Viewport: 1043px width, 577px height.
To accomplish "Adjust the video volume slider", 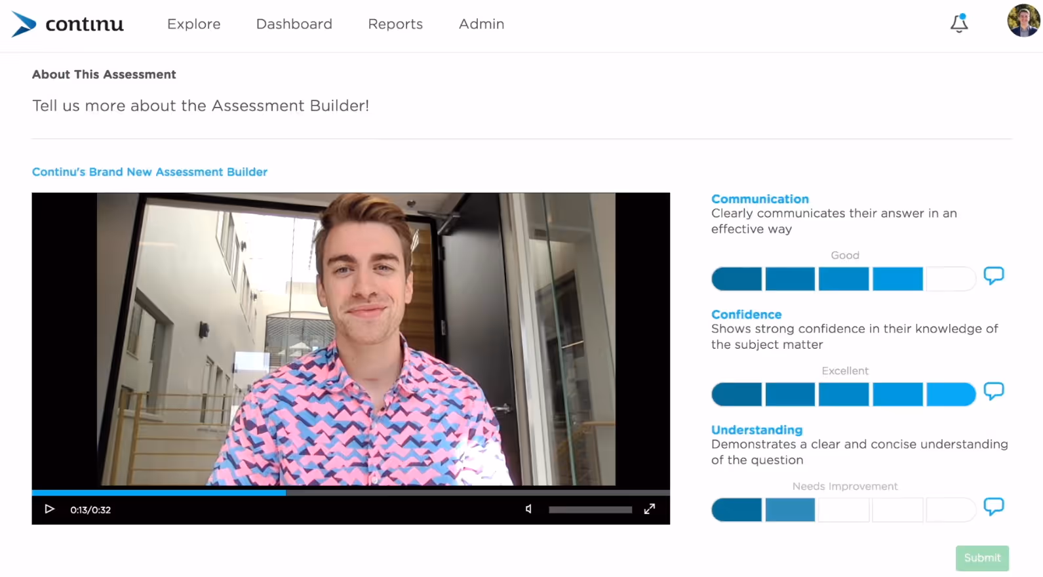I will point(590,509).
